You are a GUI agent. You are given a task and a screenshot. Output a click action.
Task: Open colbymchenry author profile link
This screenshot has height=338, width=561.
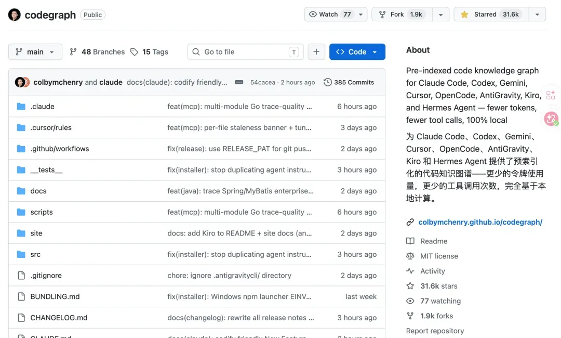tap(58, 82)
